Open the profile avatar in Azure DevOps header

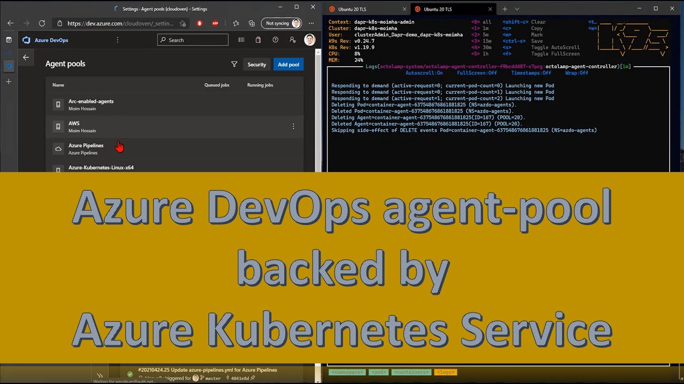309,40
